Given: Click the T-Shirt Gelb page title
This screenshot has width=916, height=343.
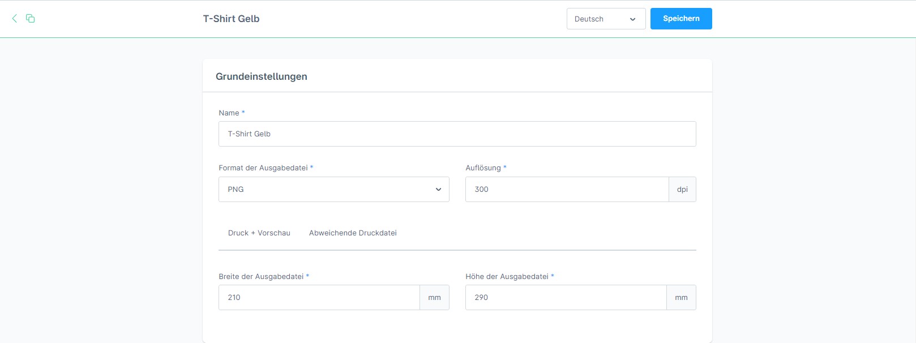Looking at the screenshot, I should coord(231,19).
